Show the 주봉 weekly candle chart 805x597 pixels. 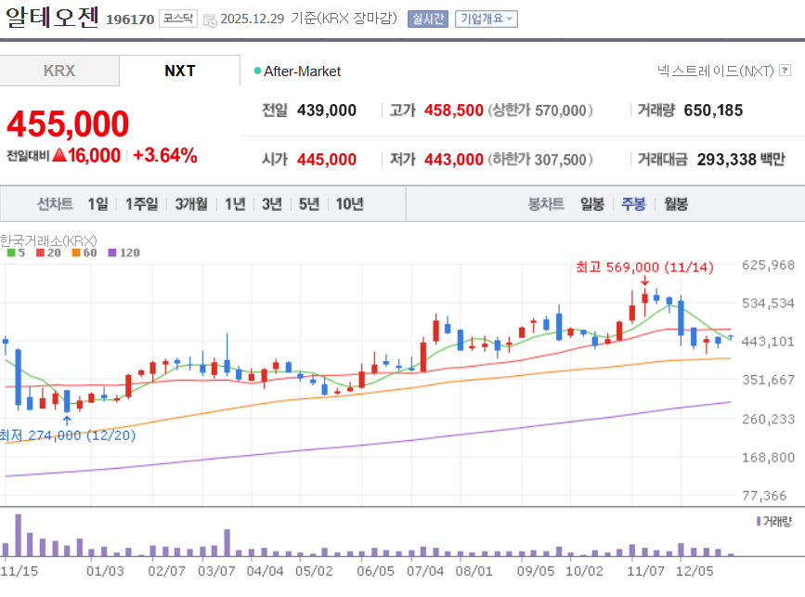(633, 203)
